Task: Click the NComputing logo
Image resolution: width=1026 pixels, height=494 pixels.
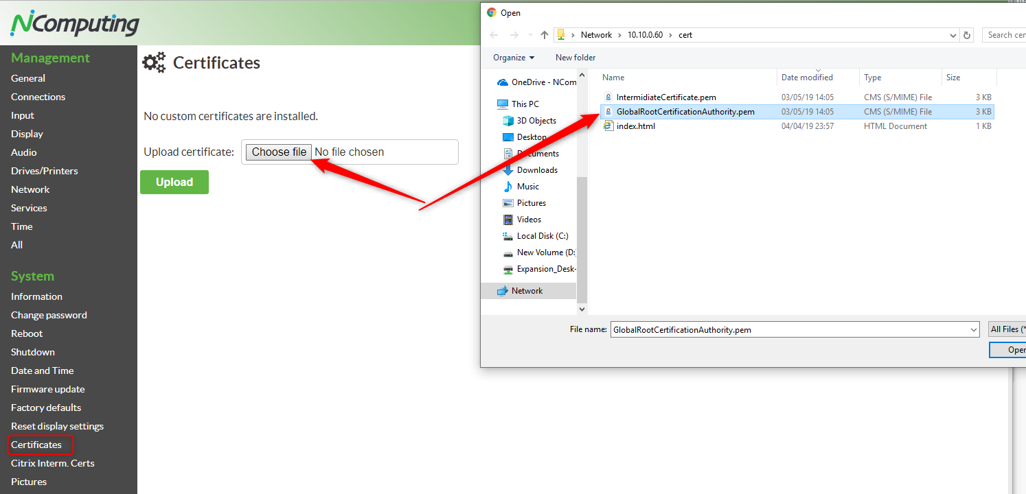Action: (75, 23)
